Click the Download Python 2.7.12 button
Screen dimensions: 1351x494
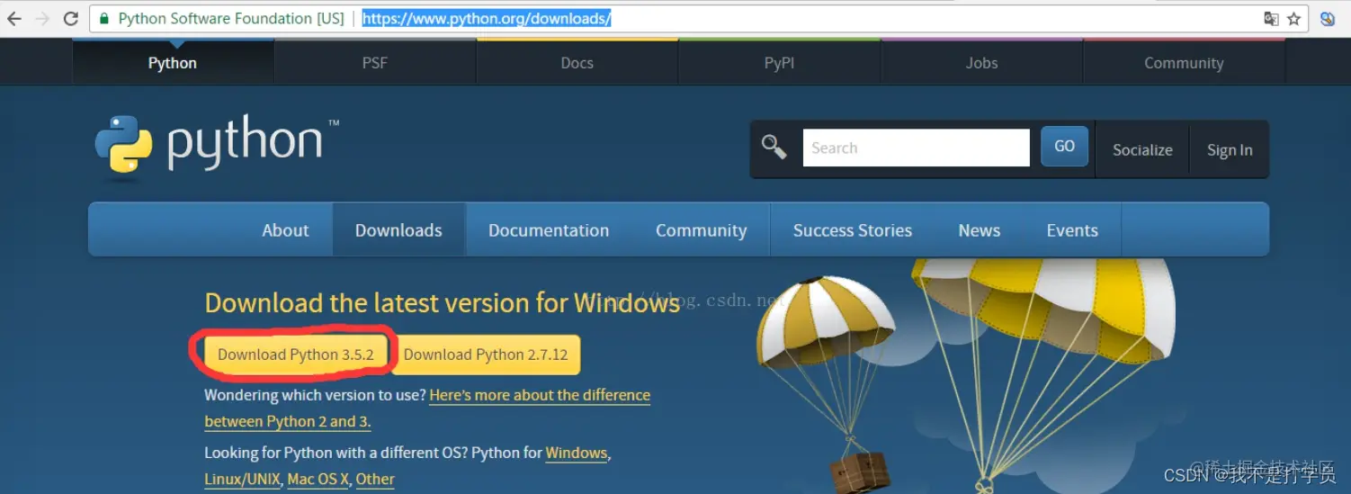(486, 355)
